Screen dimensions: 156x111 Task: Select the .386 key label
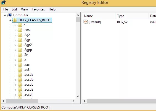point(27,30)
